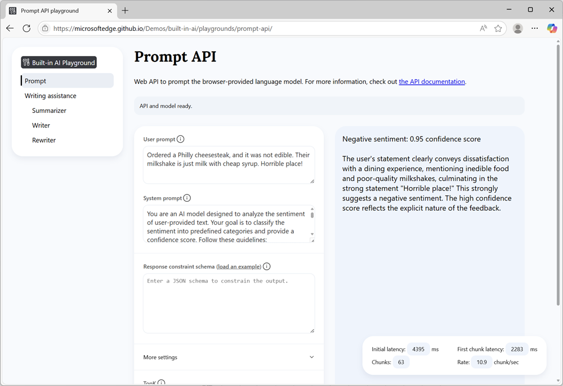Viewport: 563px width, 386px height.
Task: Reload the Prompt API playground page
Action: pyautogui.click(x=26, y=28)
